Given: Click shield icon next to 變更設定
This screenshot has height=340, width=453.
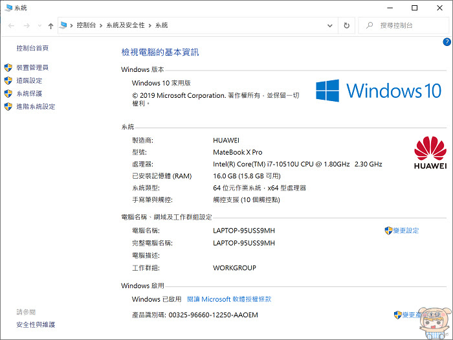Looking at the screenshot, I should pos(388,231).
